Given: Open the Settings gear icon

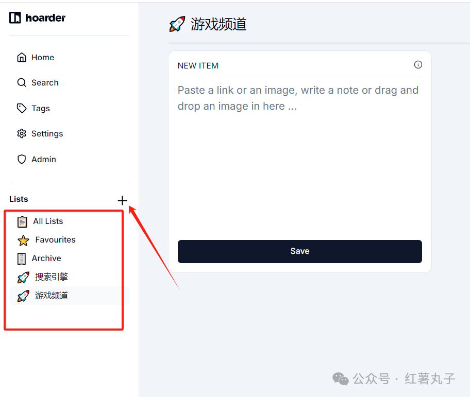Looking at the screenshot, I should click(22, 133).
